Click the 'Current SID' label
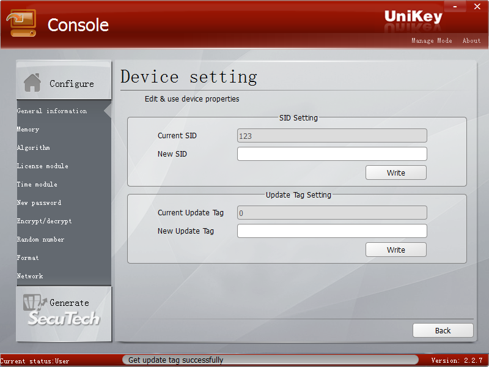The width and height of the screenshot is (489, 367). (x=177, y=135)
